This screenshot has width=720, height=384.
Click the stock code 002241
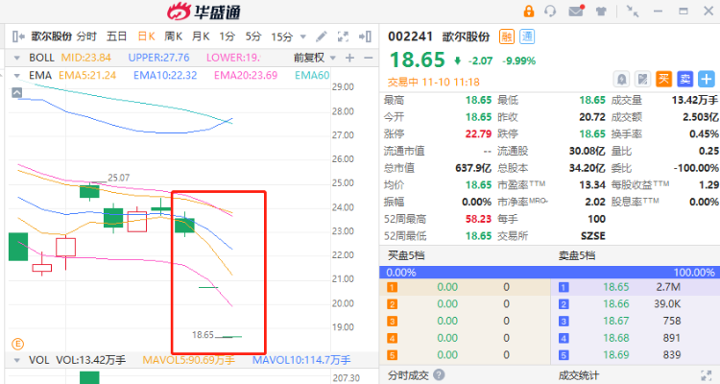tap(410, 36)
